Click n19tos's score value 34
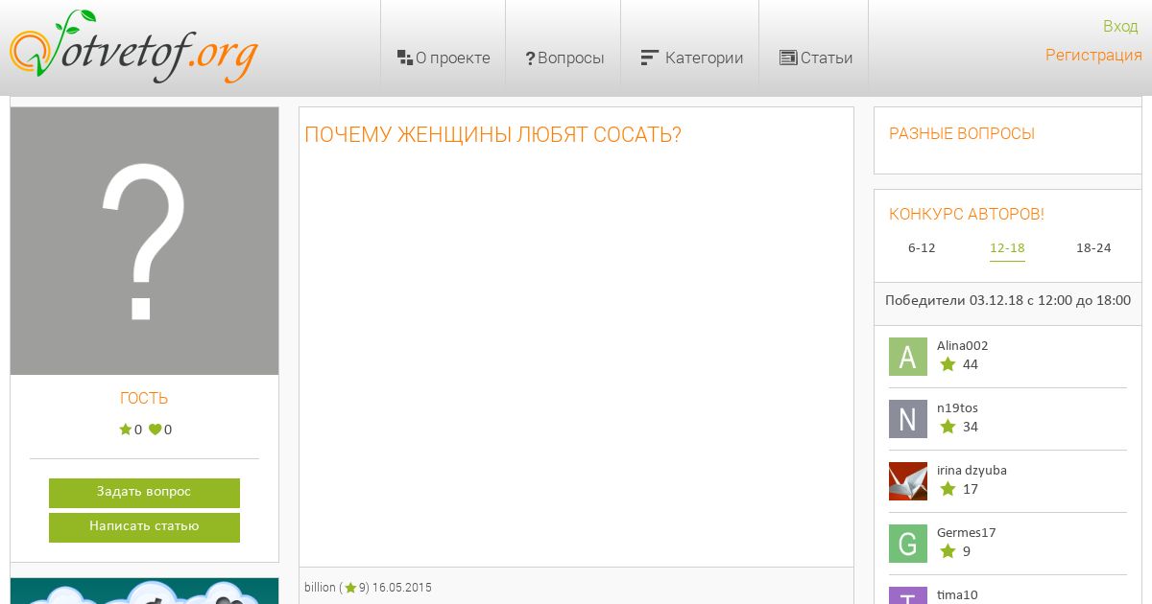Image resolution: width=1152 pixels, height=604 pixels. pos(971,427)
